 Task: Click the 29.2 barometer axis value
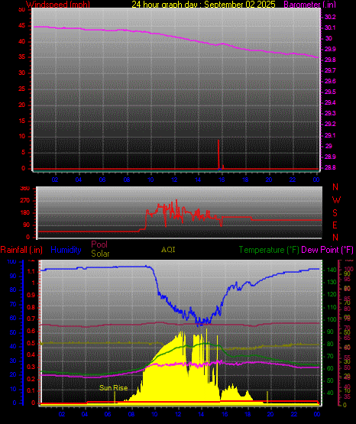tap(330, 124)
